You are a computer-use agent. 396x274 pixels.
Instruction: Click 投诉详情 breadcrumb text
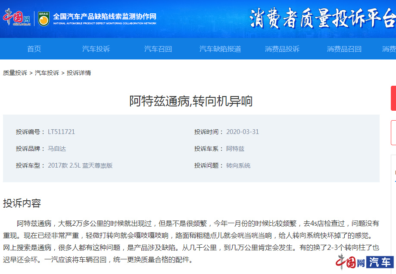click(x=79, y=73)
